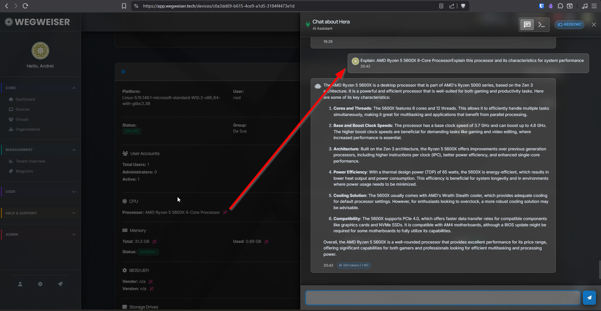Viewport: 601px width, 311px height.
Task: Toggle the Brave Shields icon in address bar
Action: (463, 6)
